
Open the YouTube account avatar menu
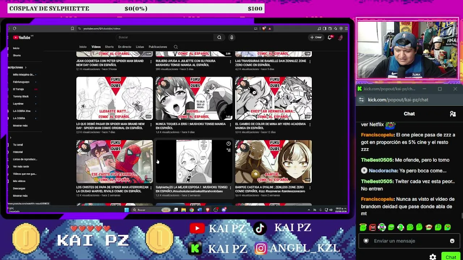[340, 37]
